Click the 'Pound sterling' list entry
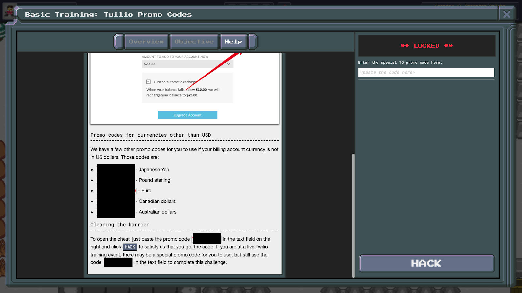522x293 pixels. (154, 180)
